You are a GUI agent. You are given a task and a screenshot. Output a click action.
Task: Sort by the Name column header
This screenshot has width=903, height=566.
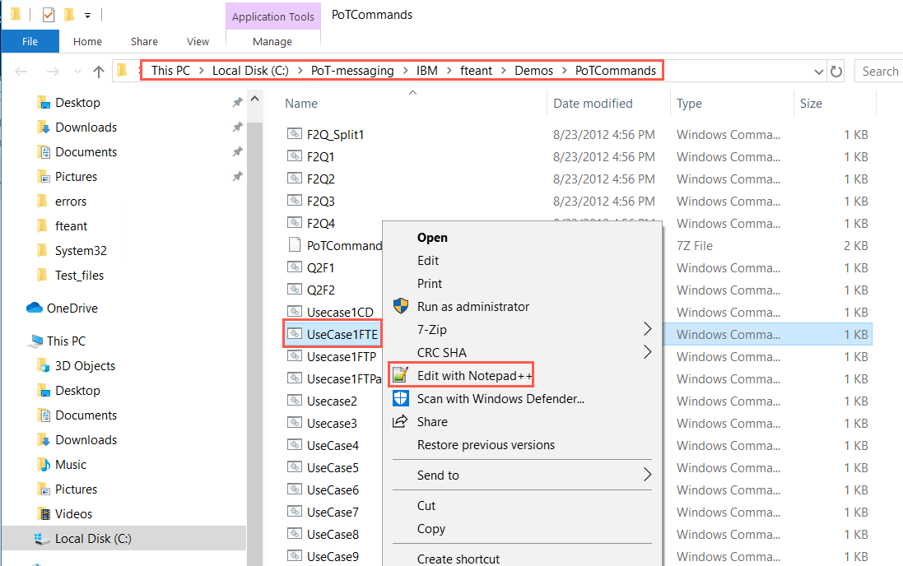(301, 104)
